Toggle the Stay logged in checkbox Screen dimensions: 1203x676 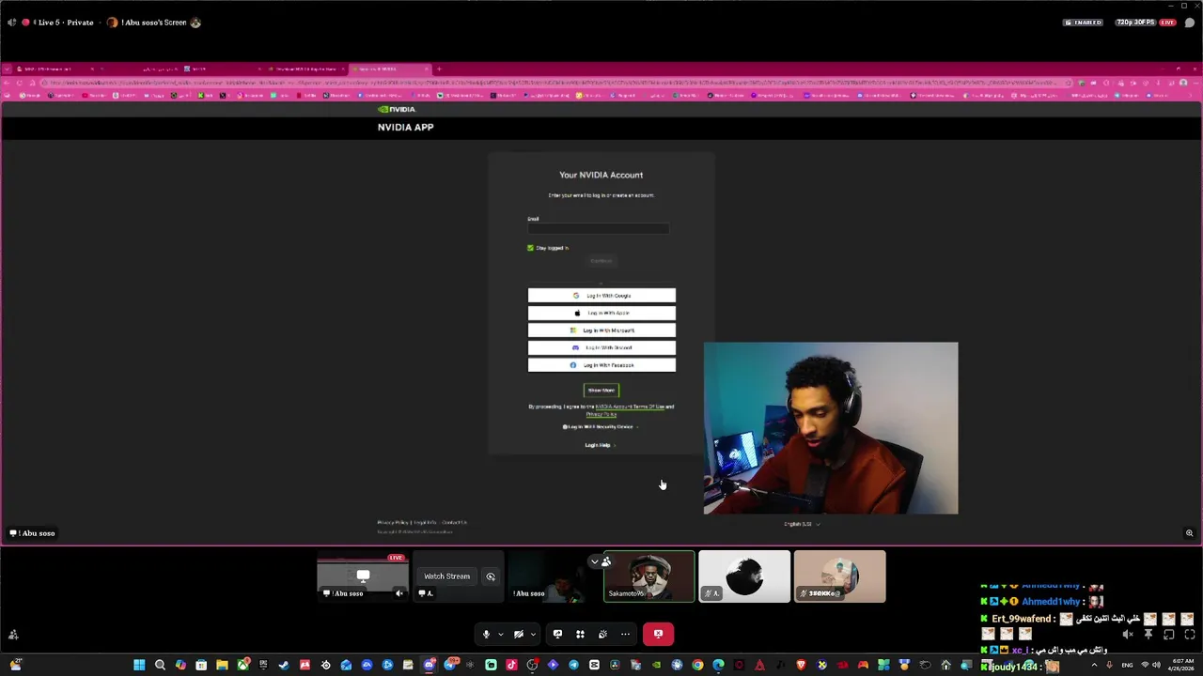tap(530, 248)
